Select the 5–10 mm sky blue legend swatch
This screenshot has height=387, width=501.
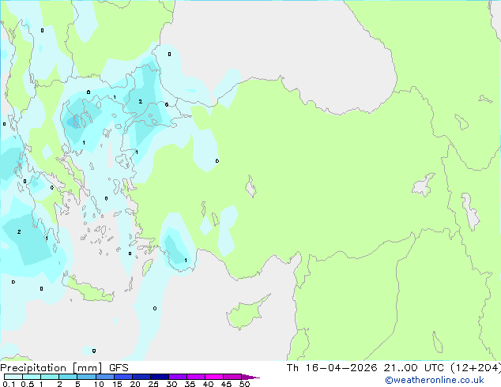click(x=86, y=377)
